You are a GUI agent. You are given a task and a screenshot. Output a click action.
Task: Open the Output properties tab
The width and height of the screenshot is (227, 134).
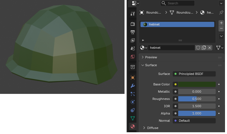point(133,32)
